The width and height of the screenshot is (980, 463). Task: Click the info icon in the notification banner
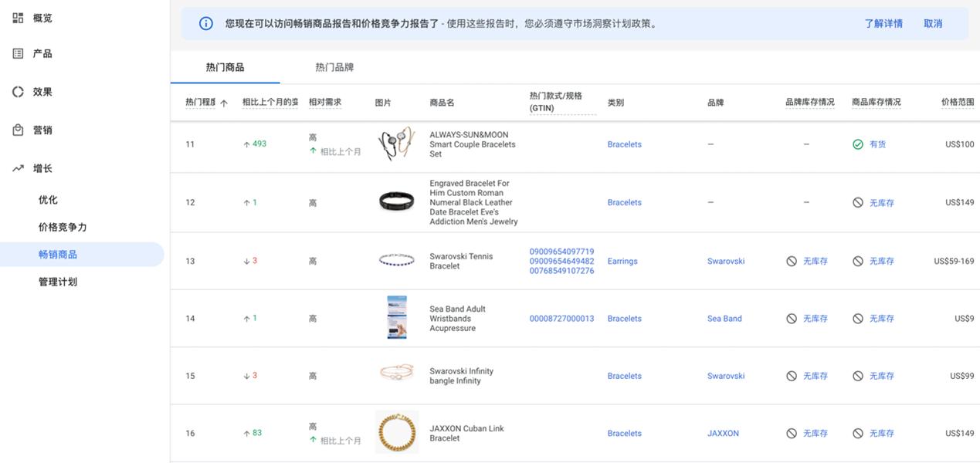205,23
